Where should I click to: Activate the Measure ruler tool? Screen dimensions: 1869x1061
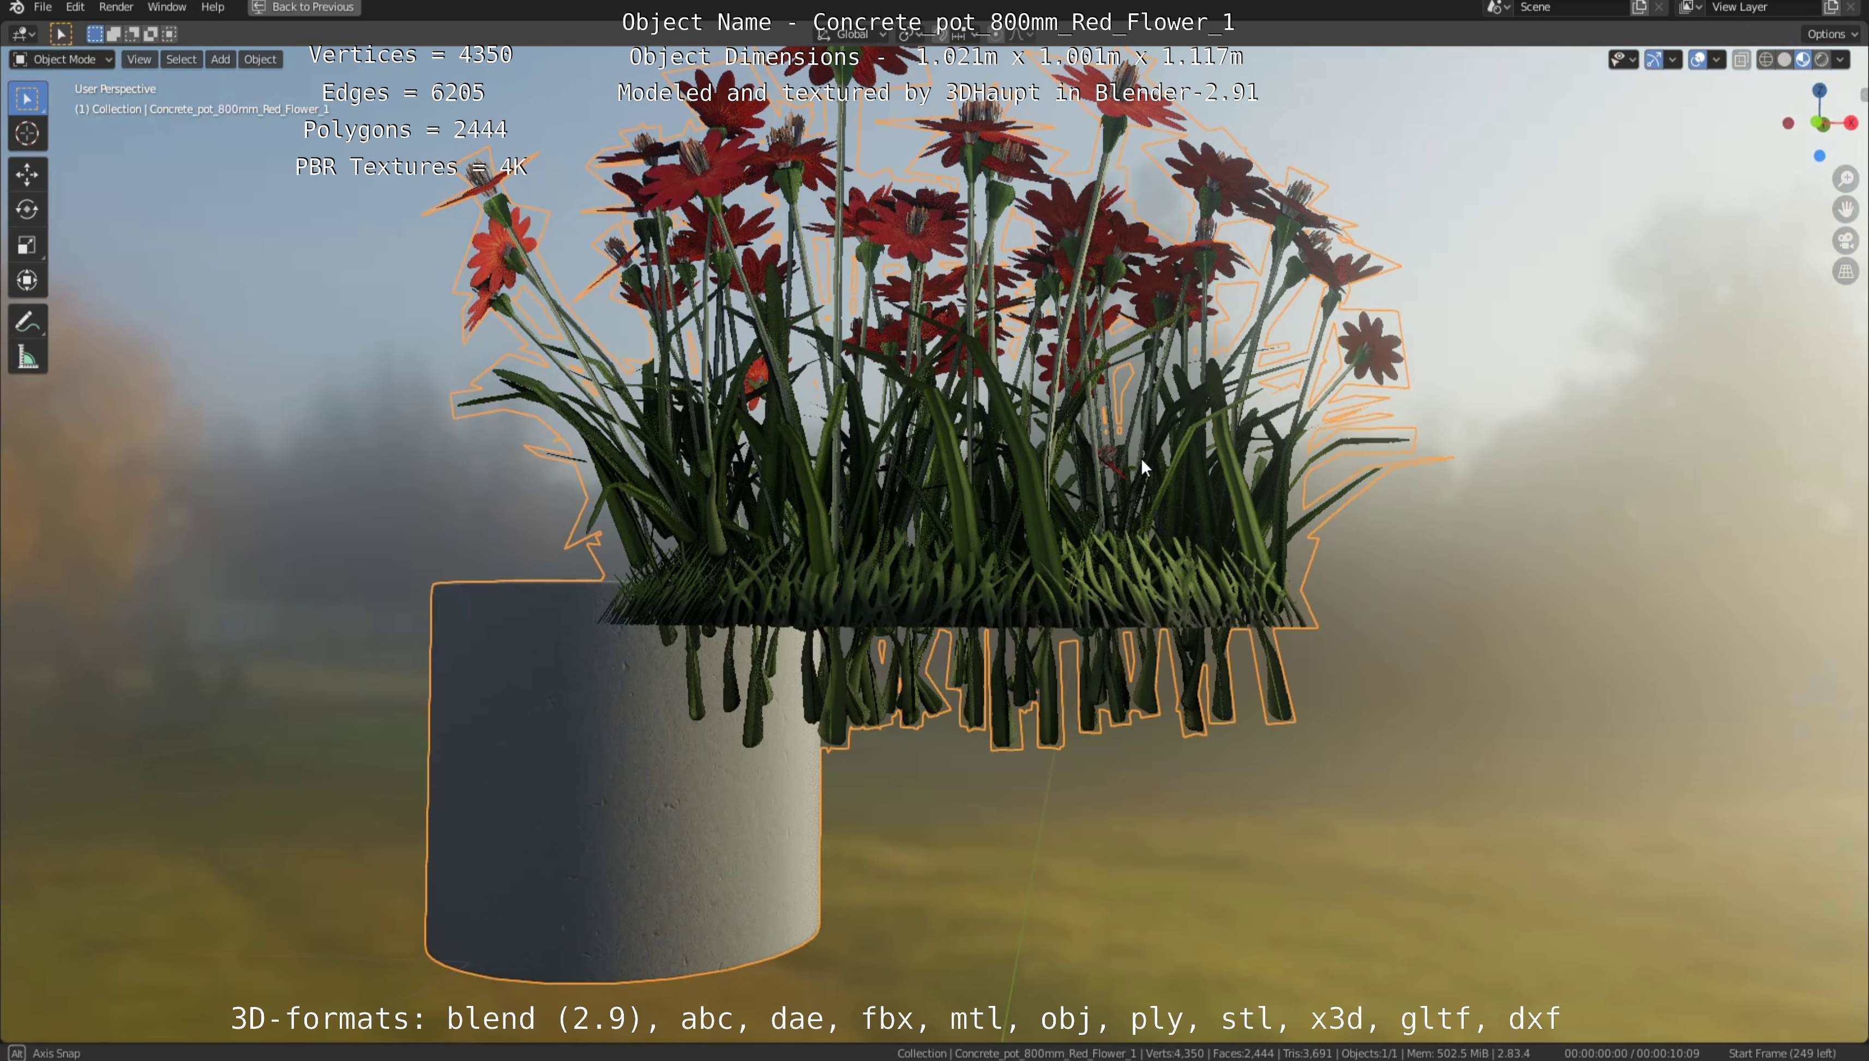coord(28,357)
